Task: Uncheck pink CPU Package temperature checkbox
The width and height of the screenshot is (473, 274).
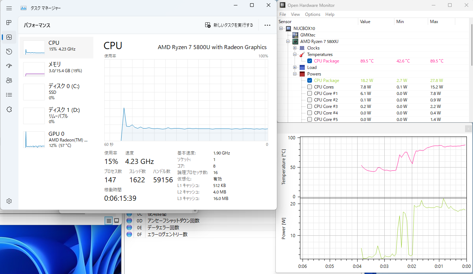Action: coord(309,61)
